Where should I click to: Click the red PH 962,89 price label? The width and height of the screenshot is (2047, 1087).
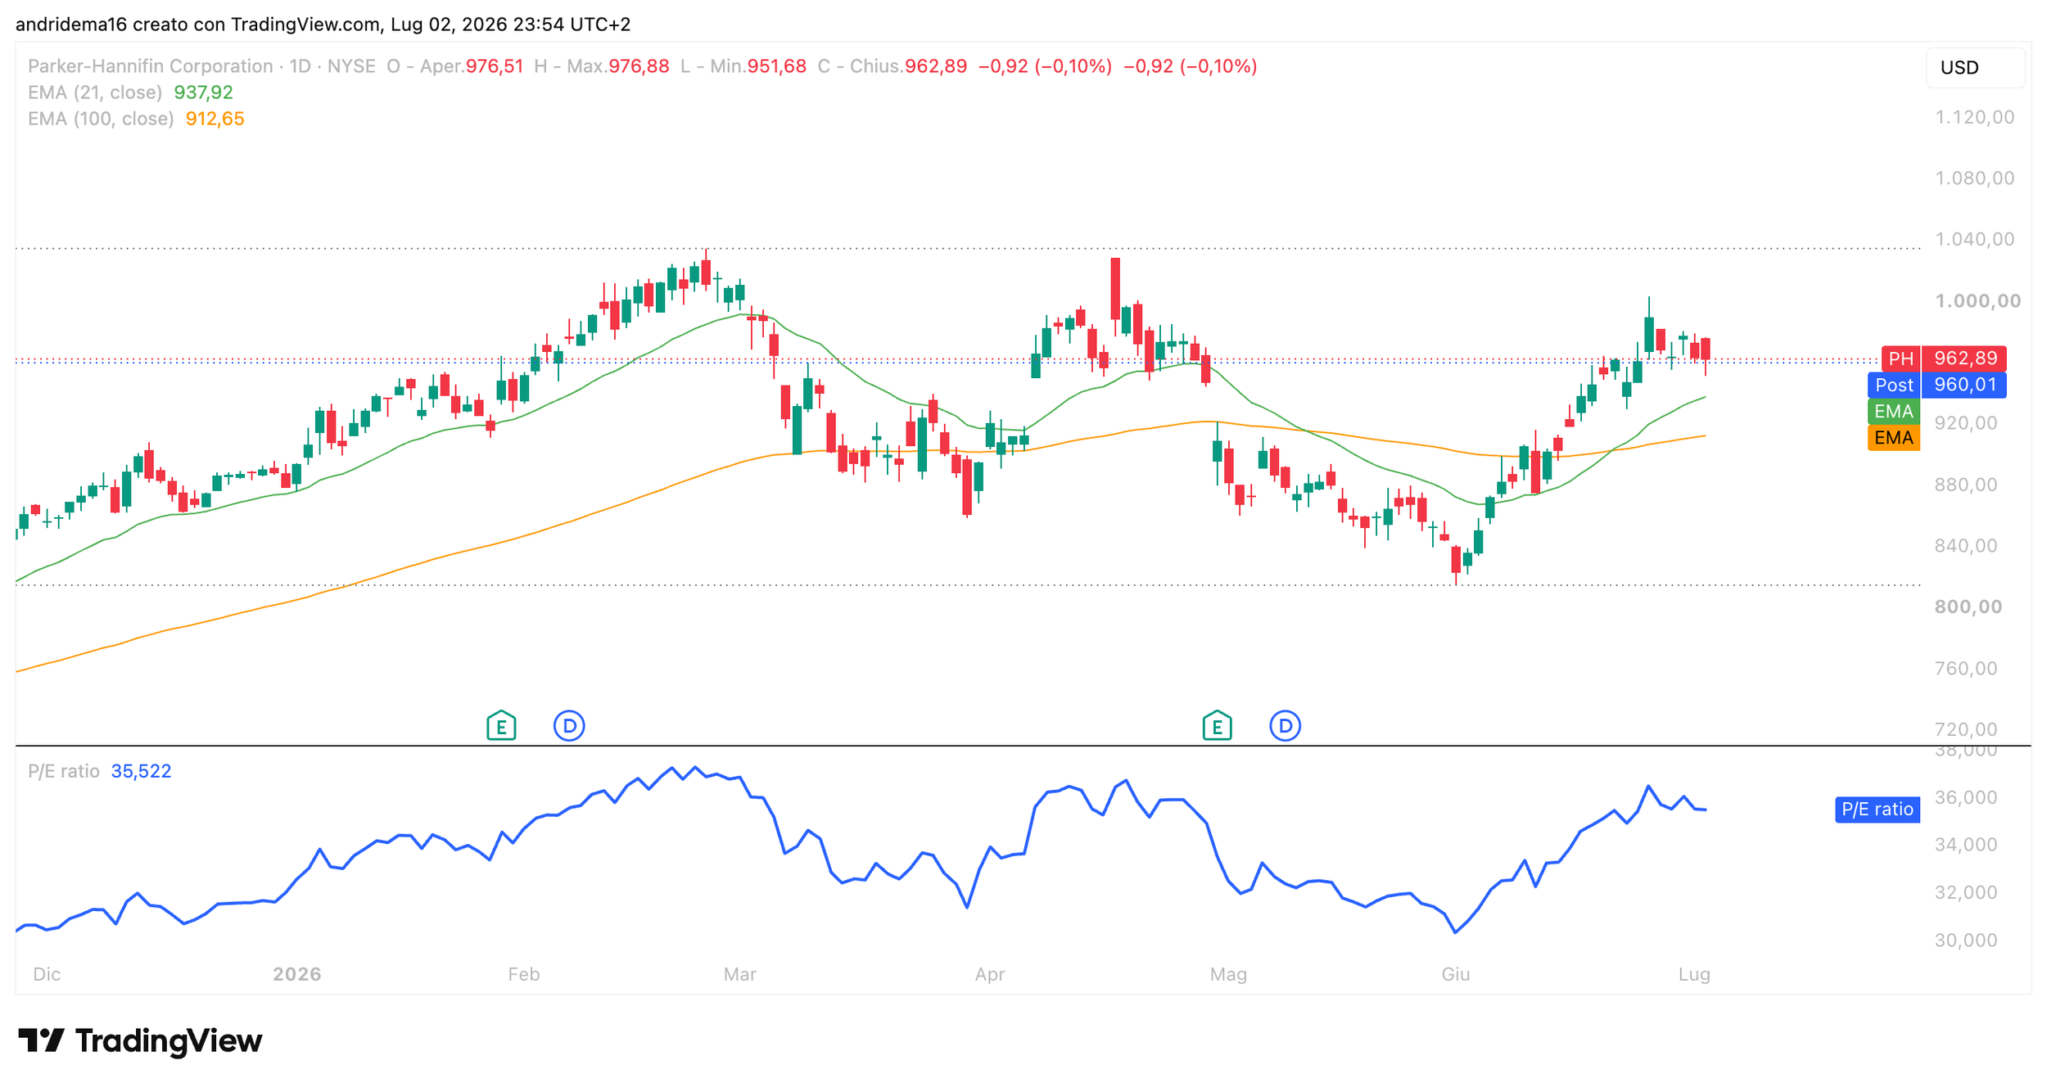[x=1944, y=359]
